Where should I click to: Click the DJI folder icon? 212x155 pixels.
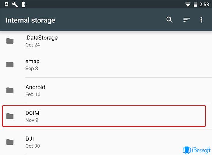coord(10,142)
